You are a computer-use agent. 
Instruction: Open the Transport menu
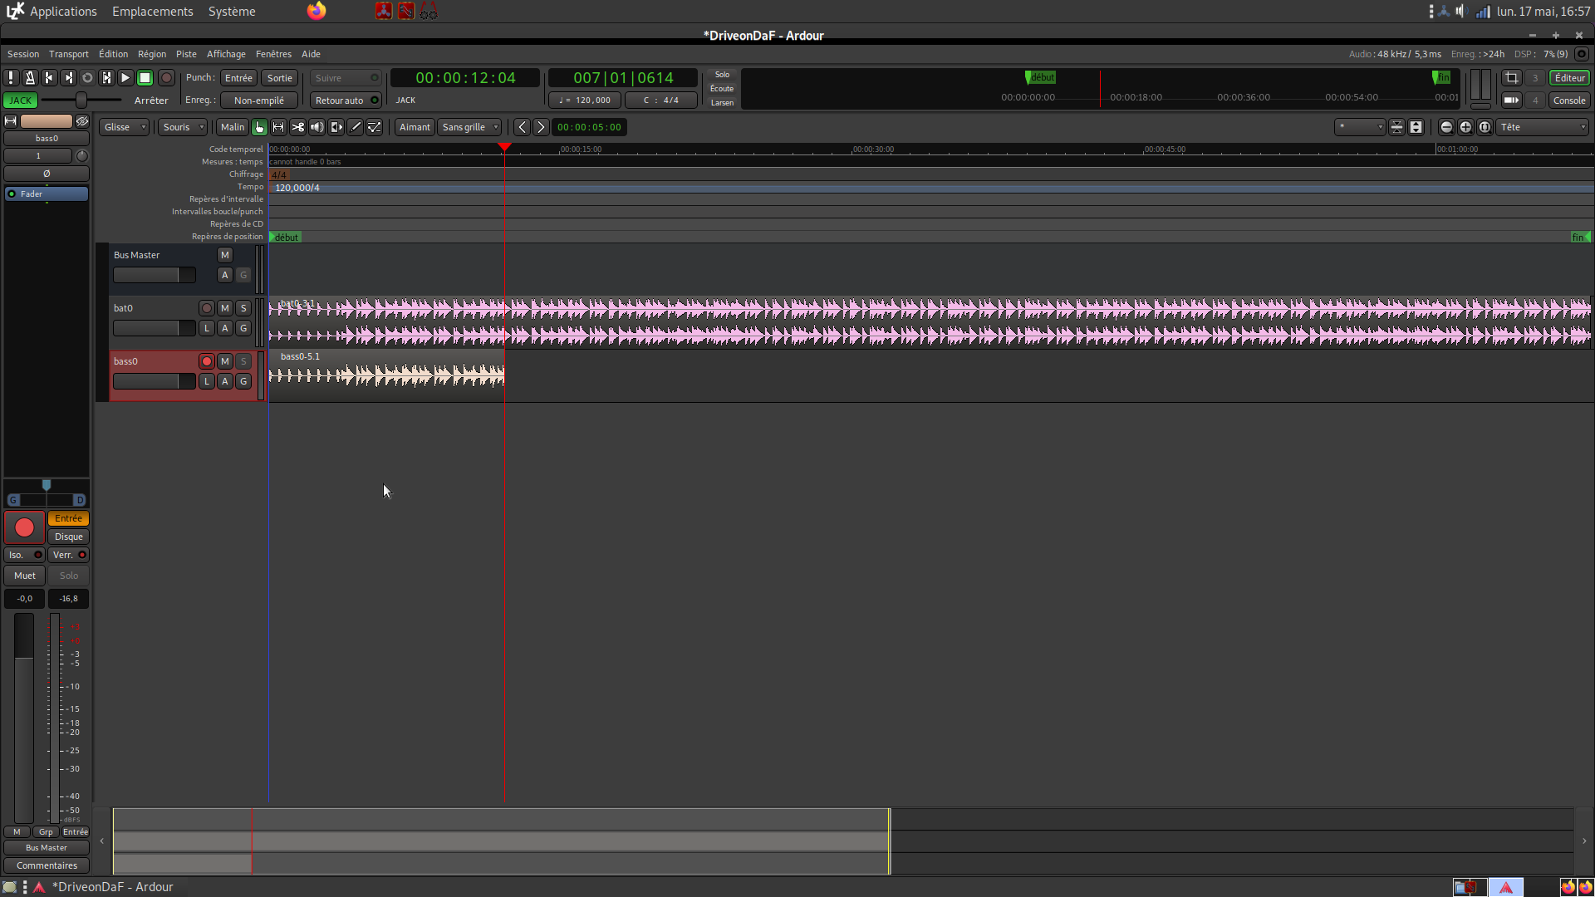tap(68, 54)
